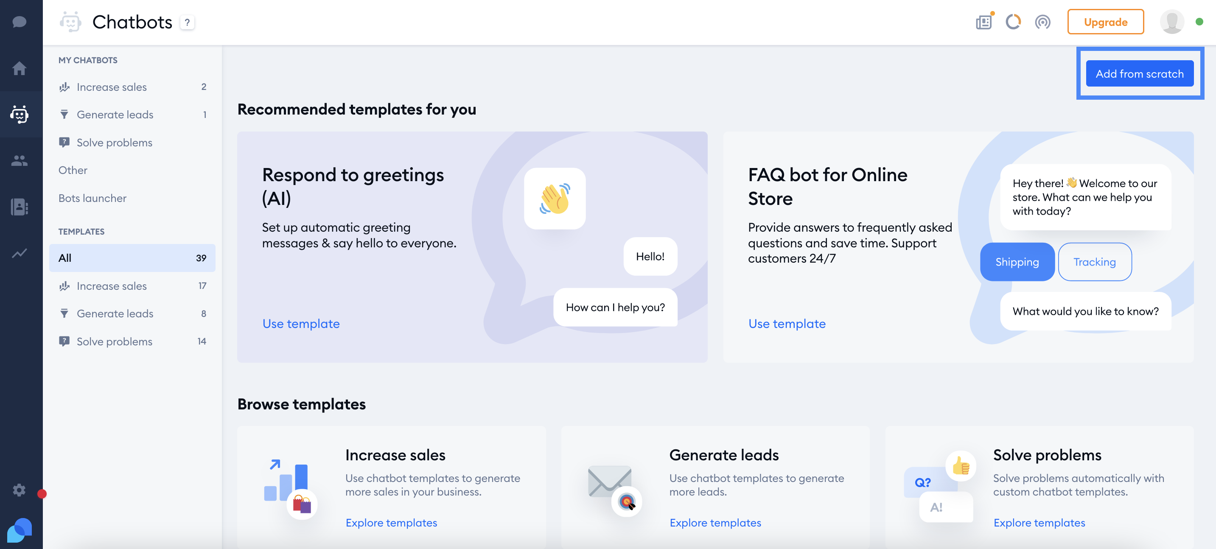Open the Chatbots help question mark

[188, 22]
